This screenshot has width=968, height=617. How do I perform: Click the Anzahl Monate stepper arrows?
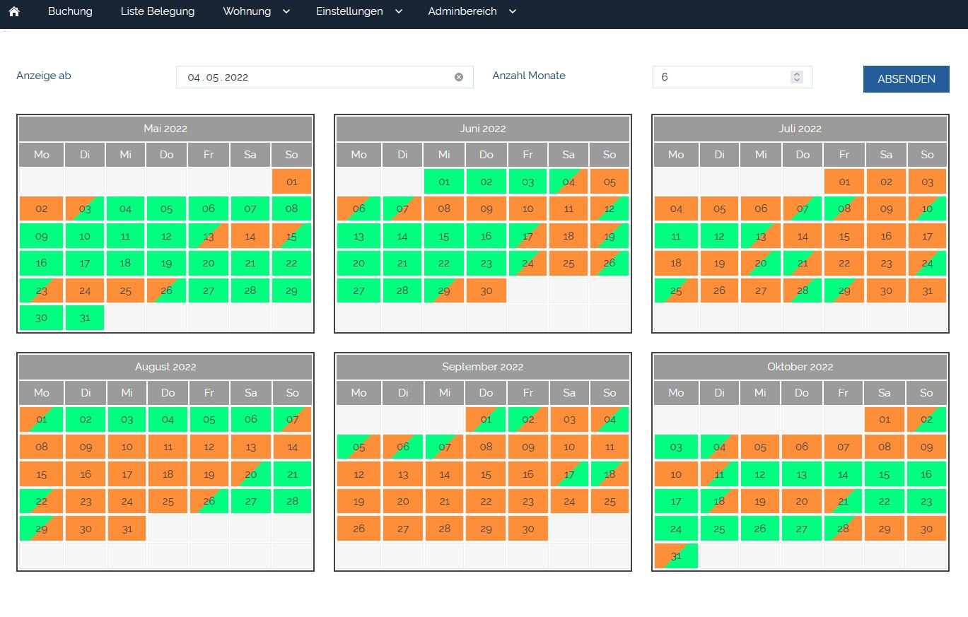(797, 77)
